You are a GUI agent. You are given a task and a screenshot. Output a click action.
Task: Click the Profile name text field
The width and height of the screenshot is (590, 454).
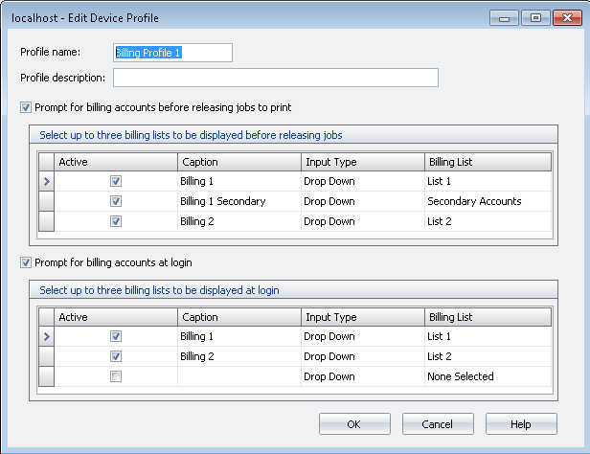tap(172, 53)
